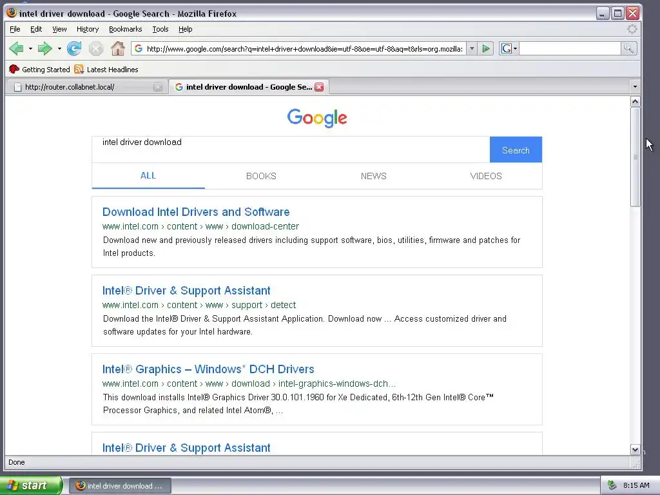This screenshot has height=495, width=660.
Task: Click the toolbar Google search box
Action: click(570, 49)
